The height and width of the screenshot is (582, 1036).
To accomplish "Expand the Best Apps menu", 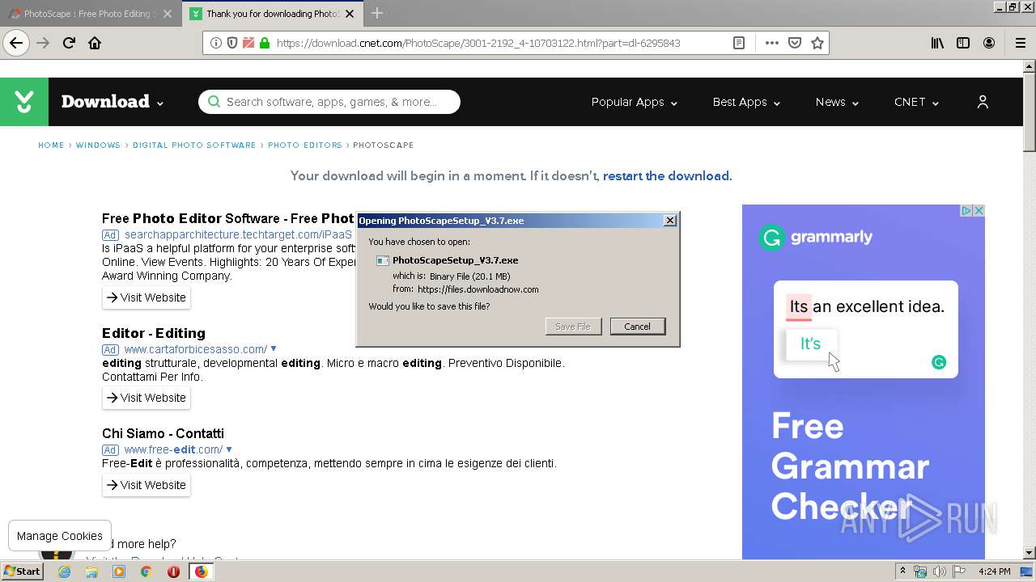I will click(746, 102).
